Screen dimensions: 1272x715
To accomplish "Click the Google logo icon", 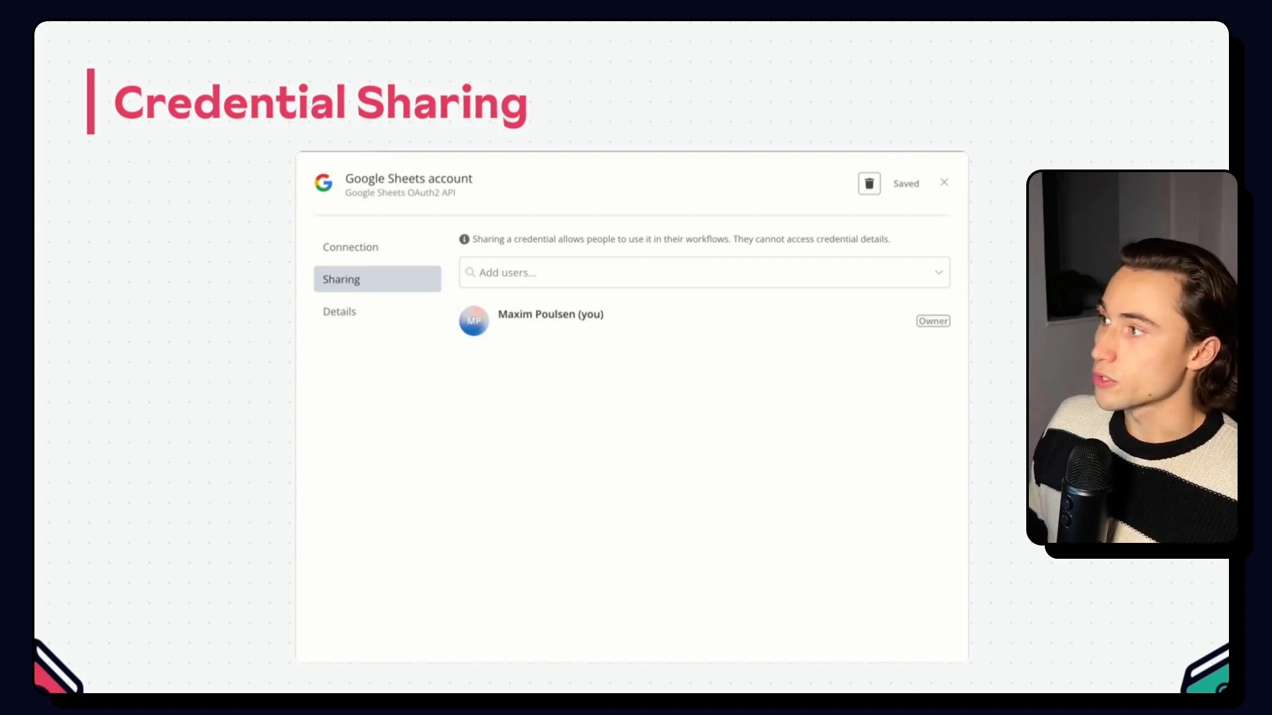I will (x=323, y=183).
